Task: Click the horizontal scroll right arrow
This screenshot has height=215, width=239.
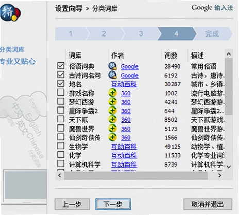Action: 220,175
